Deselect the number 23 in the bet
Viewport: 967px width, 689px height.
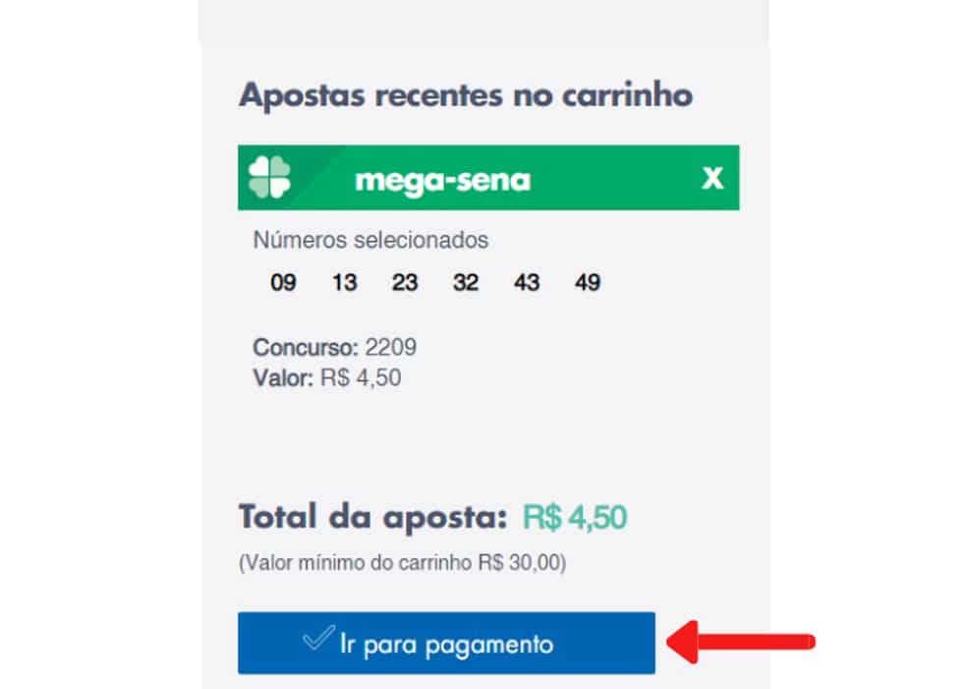pyautogui.click(x=404, y=283)
